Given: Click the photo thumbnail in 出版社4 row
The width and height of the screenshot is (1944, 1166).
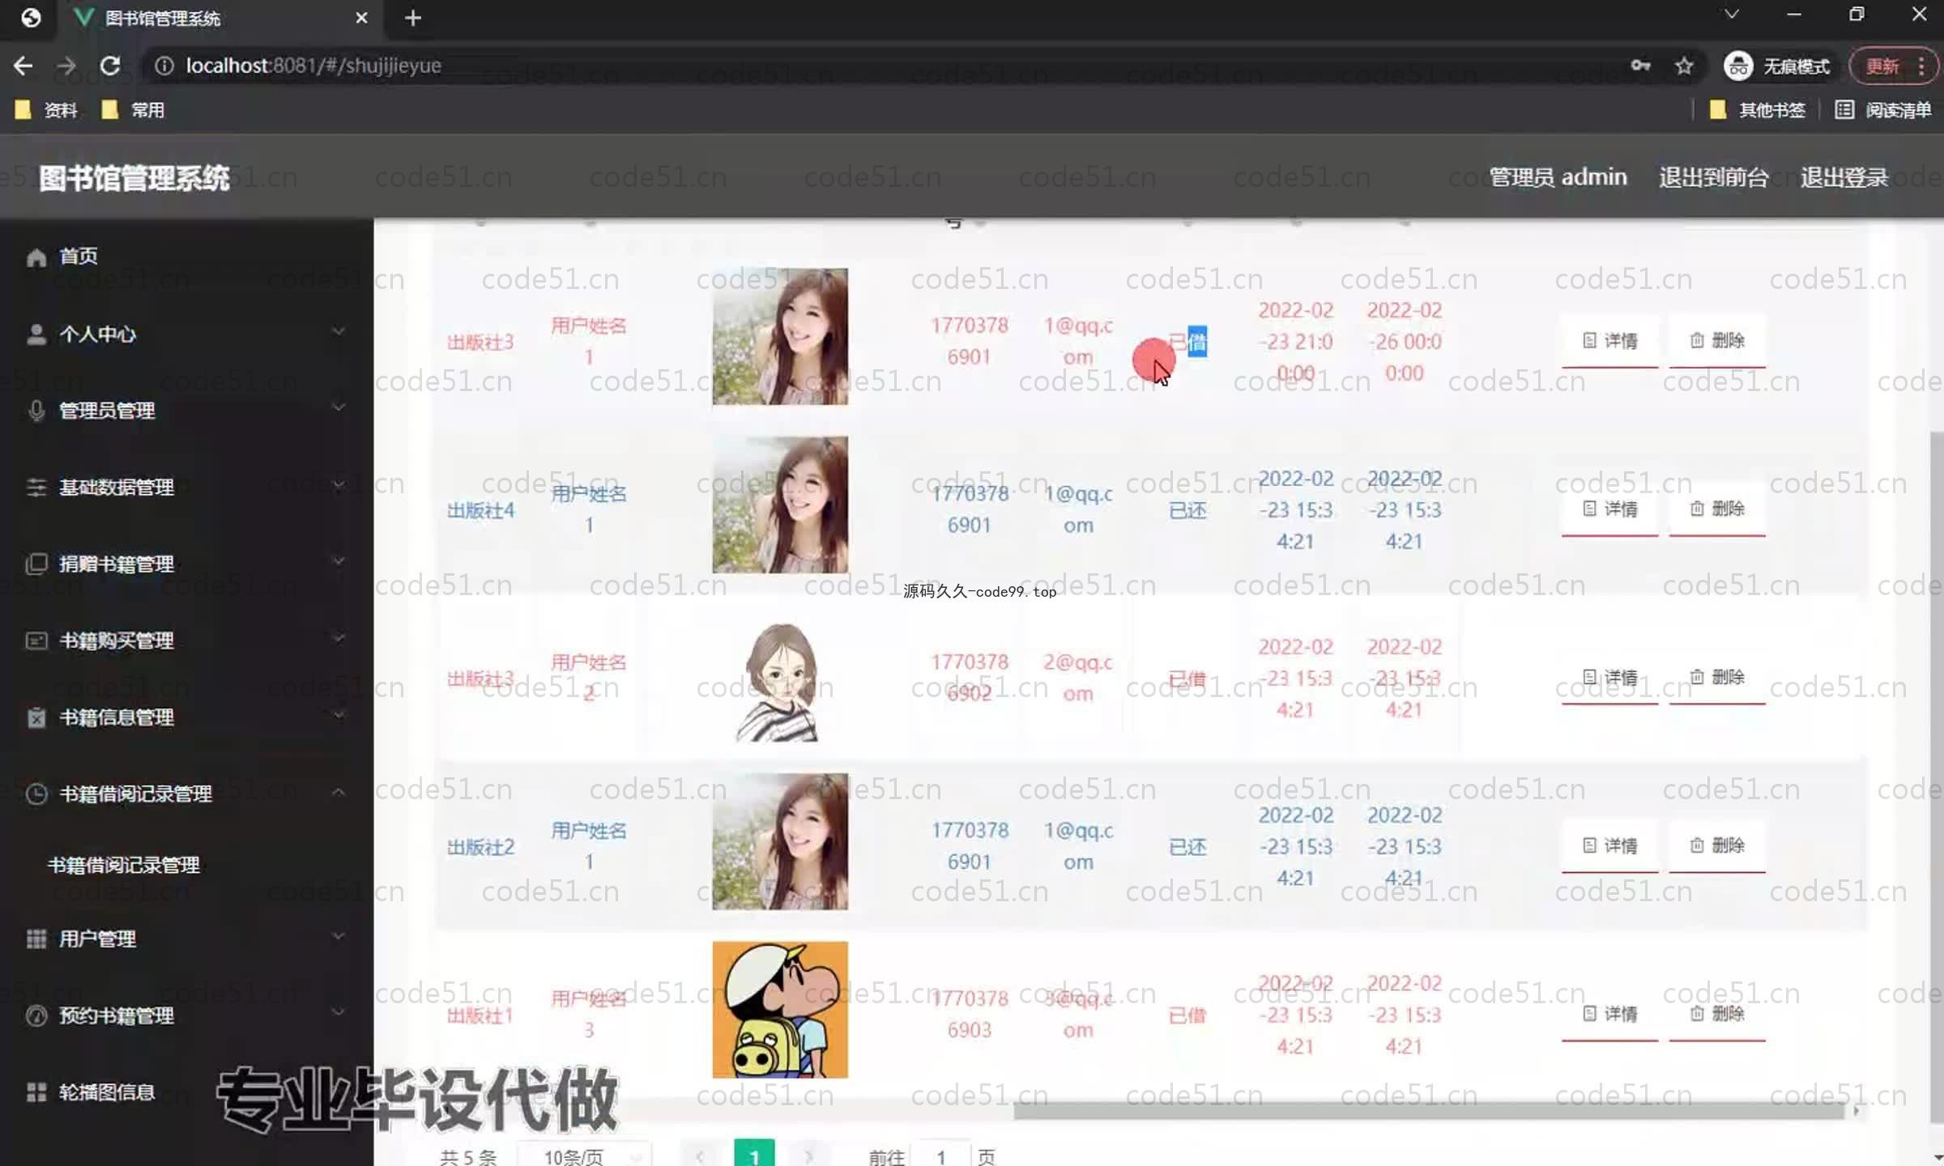Looking at the screenshot, I should pos(780,504).
